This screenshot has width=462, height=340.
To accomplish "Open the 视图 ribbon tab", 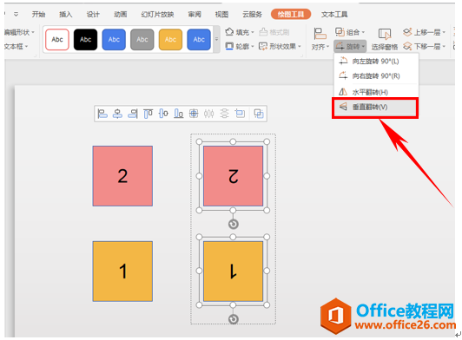I will (x=221, y=14).
